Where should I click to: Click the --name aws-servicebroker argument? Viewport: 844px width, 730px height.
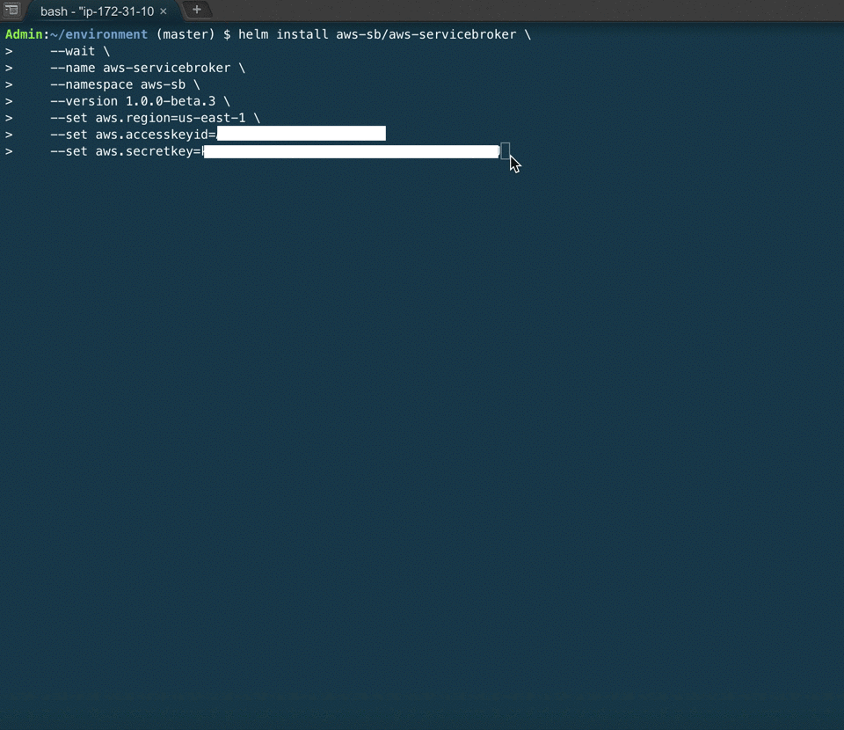tap(141, 68)
